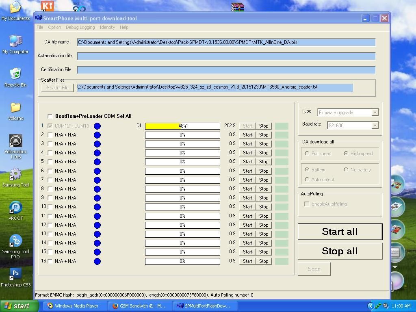Select the Auto detect radio button
Viewport: 416px width, 312px height.
click(x=307, y=179)
